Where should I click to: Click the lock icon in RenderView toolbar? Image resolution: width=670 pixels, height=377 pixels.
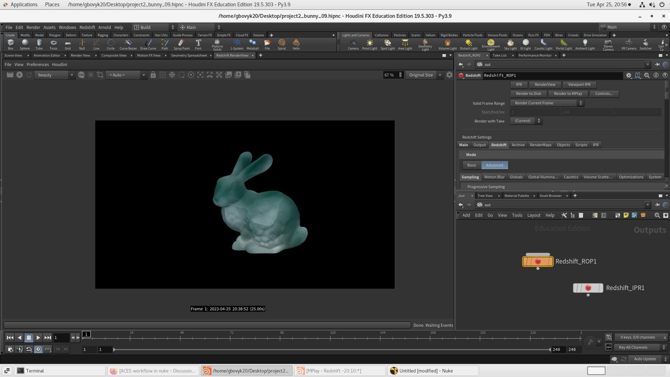click(x=153, y=75)
